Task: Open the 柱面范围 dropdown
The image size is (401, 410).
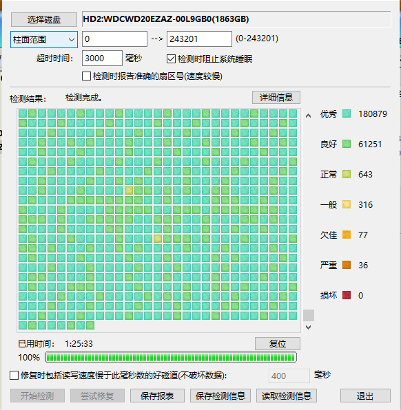Action: 44,39
